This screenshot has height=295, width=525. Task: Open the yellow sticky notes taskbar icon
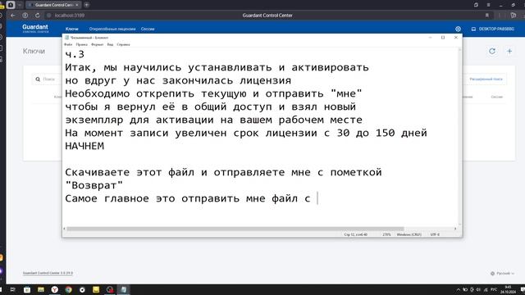(96, 289)
